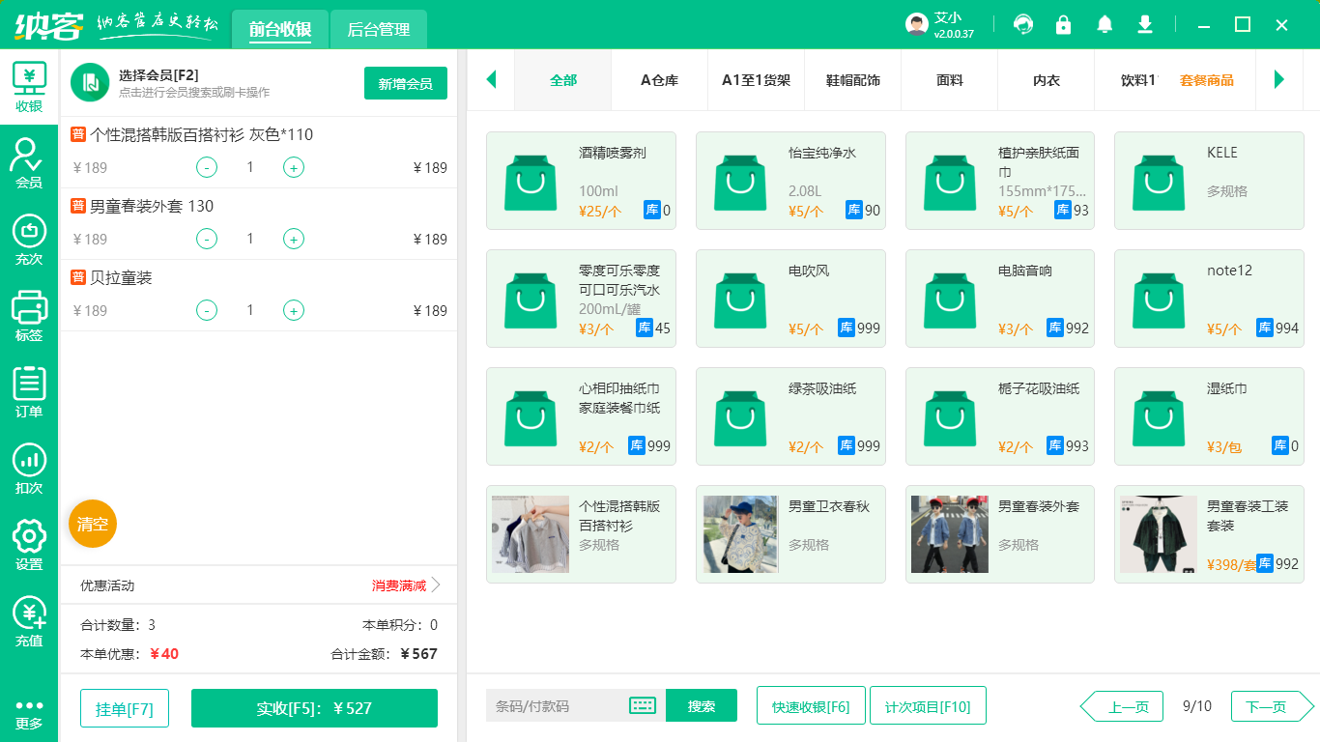Add 零度可乐零度可口可乐汽水 product to cart

click(x=581, y=299)
